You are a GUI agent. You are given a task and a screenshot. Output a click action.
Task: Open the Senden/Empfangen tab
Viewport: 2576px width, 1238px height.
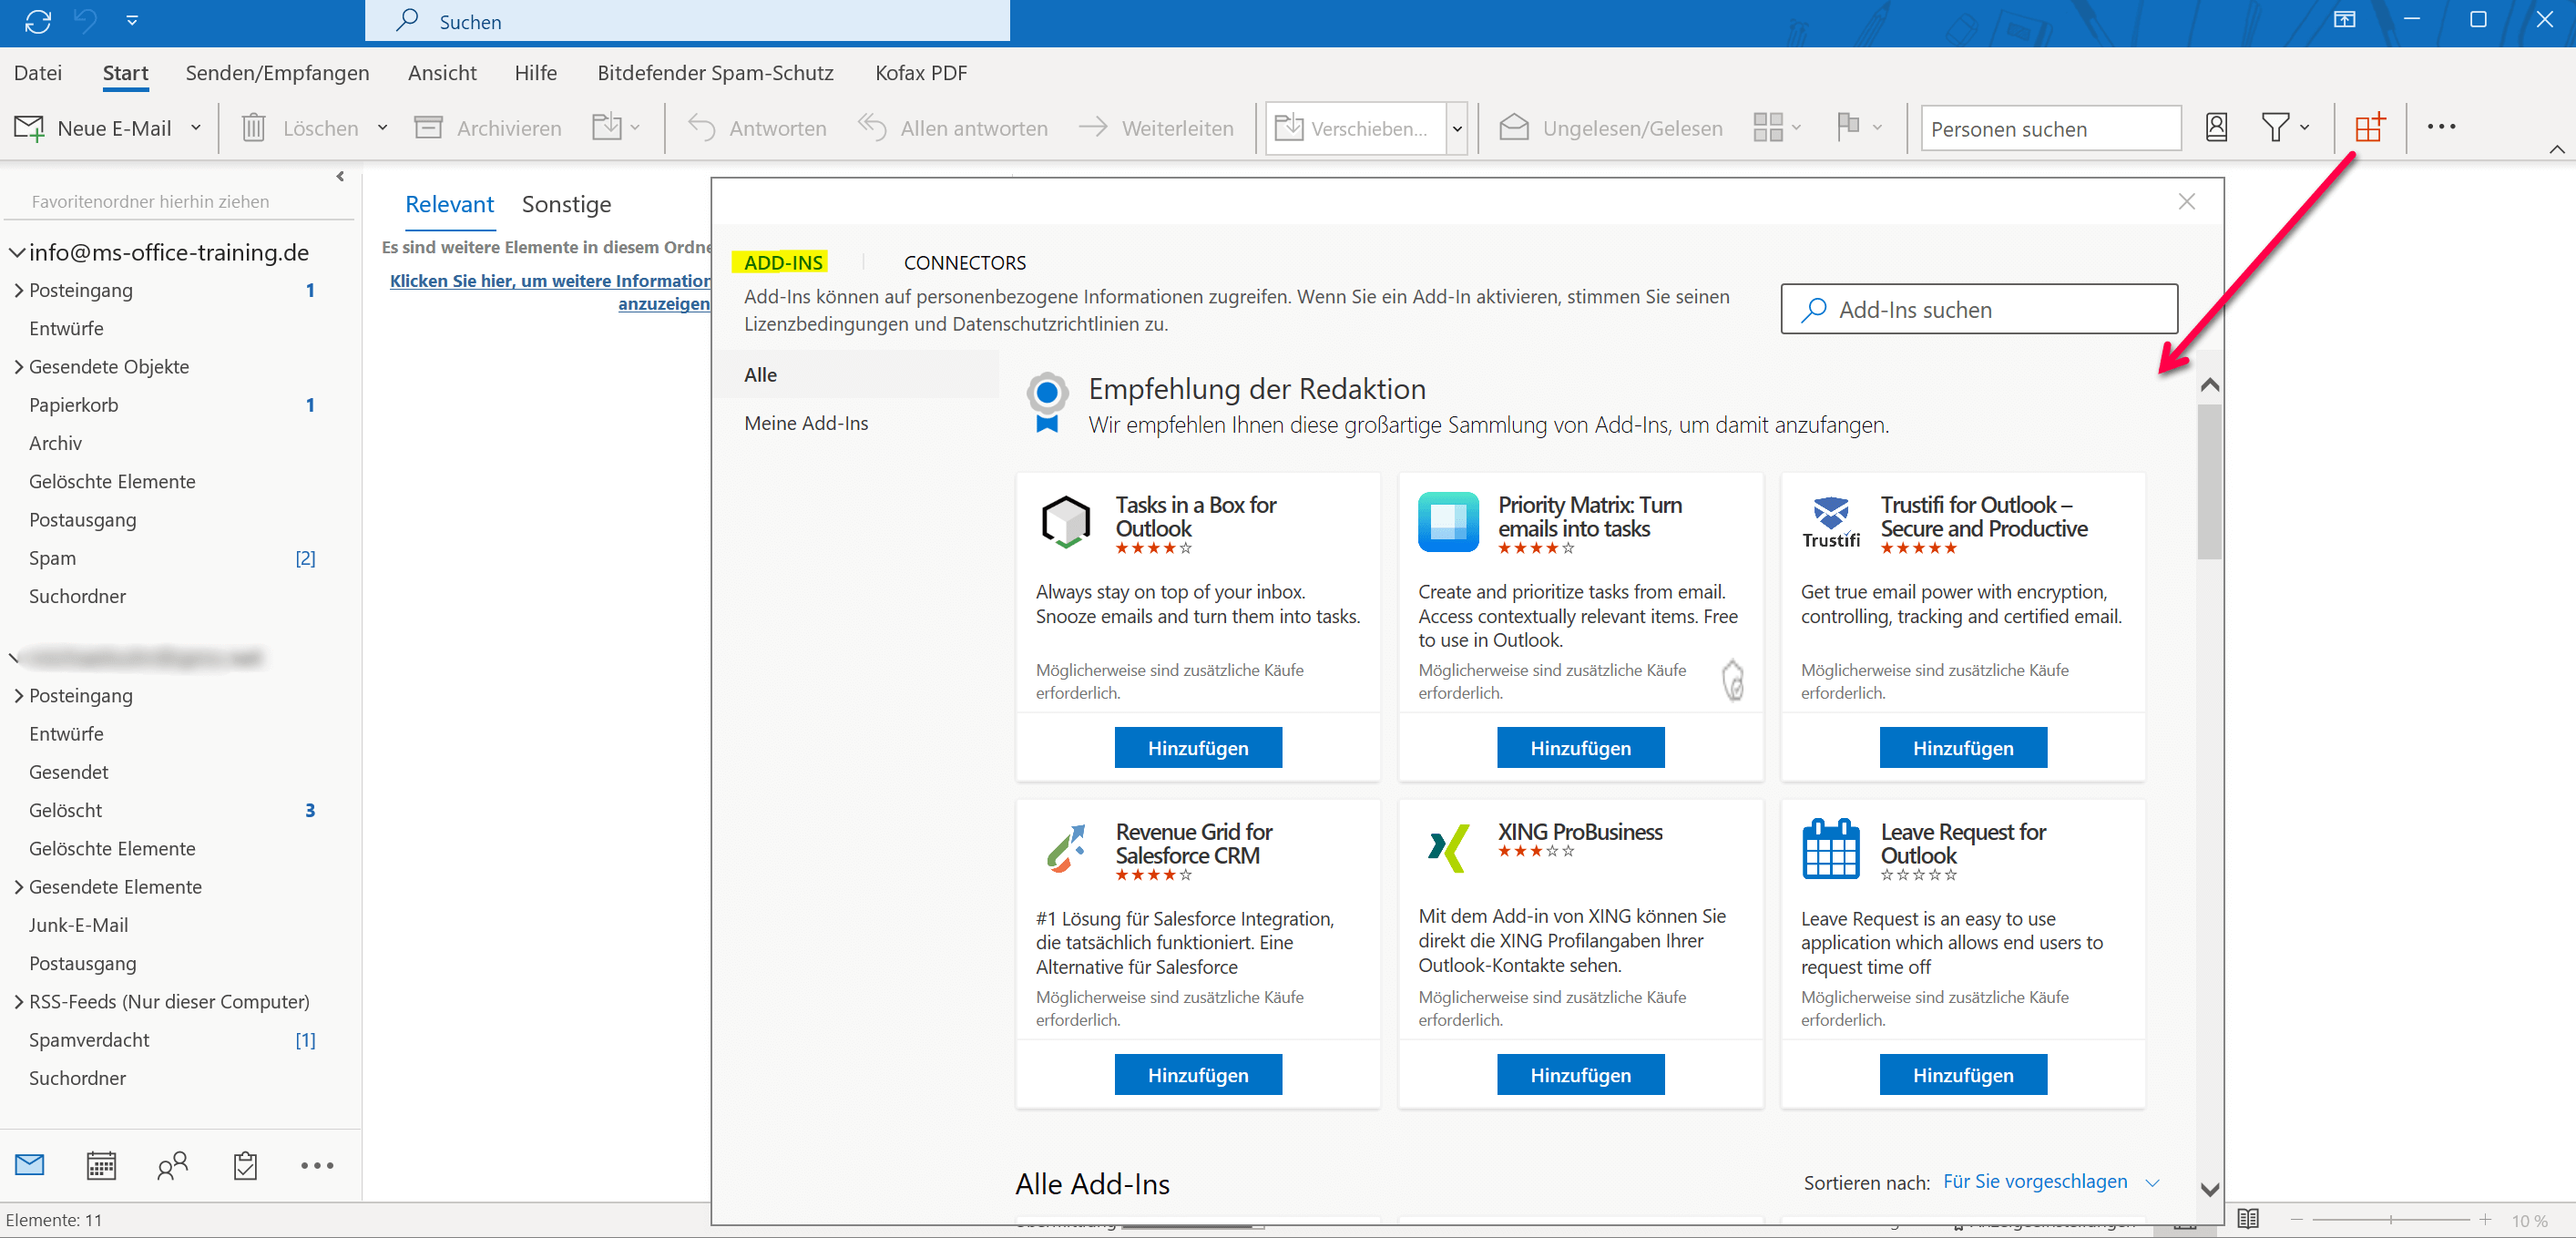(277, 73)
